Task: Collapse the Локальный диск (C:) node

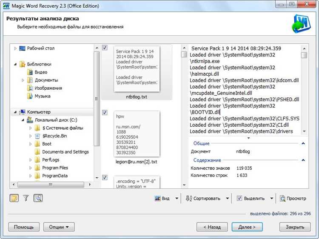Action: pyautogui.click(x=23, y=120)
